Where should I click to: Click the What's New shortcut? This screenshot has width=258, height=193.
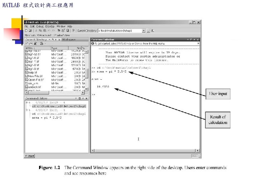(62, 35)
